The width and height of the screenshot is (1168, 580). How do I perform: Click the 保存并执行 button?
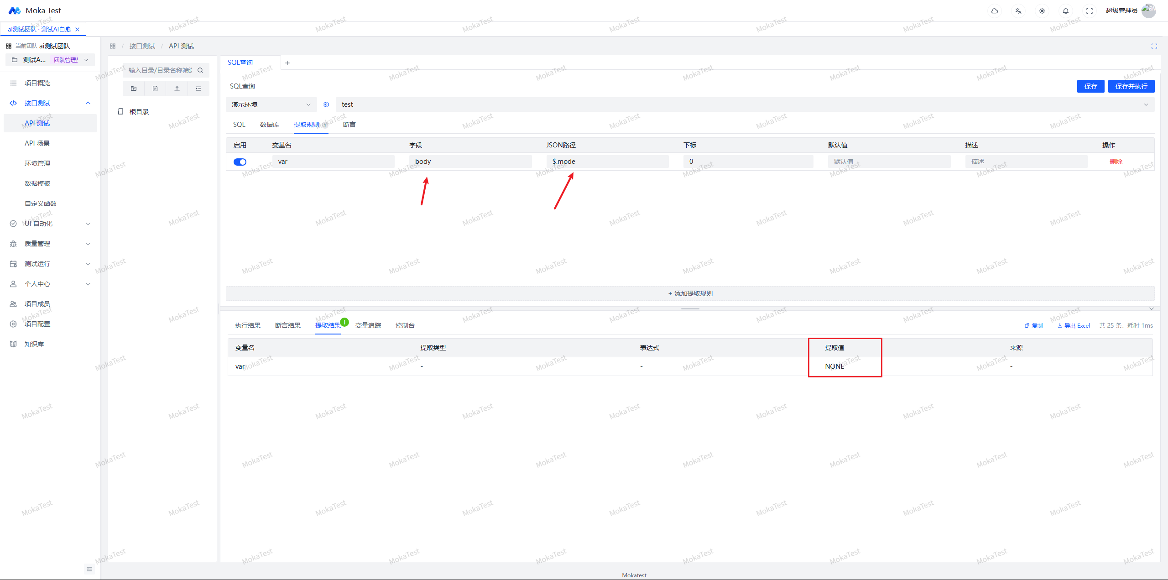[x=1131, y=86]
